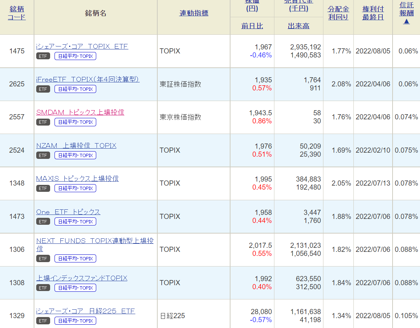This screenshot has height=328, width=420.
Task: Open iFreeETF TOPIX(年4回決算型) link
Action: [88, 79]
